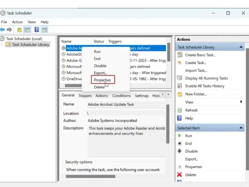Switch to the Actions tab
The height and width of the screenshot is (187, 249).
click(101, 96)
